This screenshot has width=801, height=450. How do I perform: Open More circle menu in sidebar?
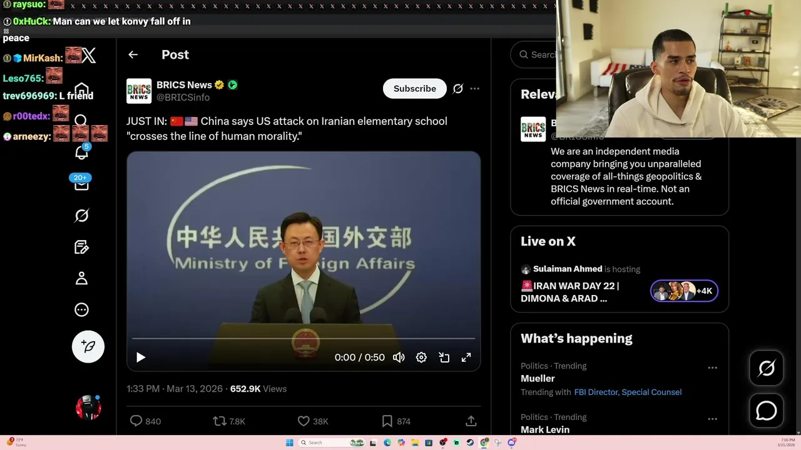(x=81, y=310)
